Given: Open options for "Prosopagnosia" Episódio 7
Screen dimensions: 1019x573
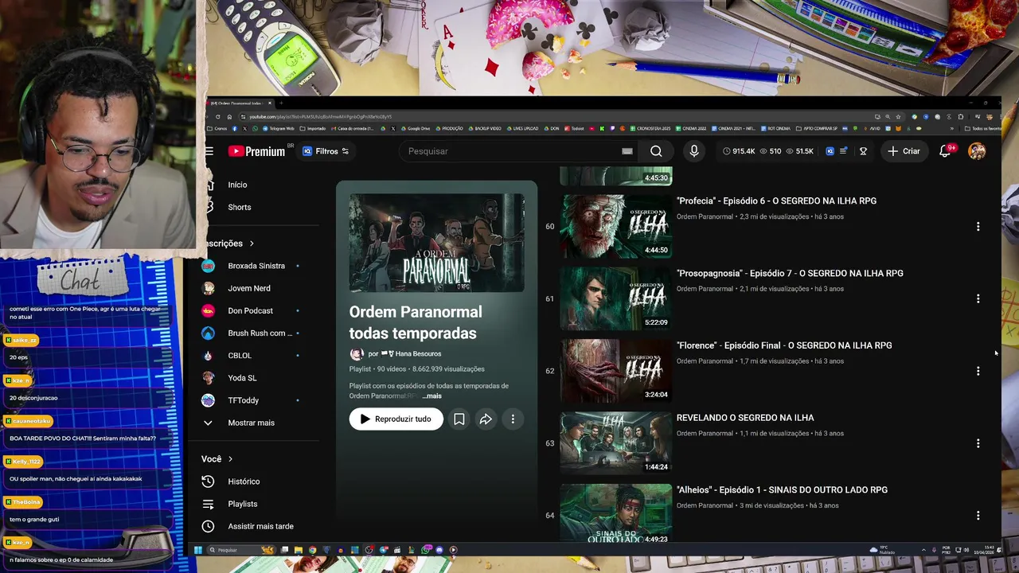Looking at the screenshot, I should click(978, 299).
